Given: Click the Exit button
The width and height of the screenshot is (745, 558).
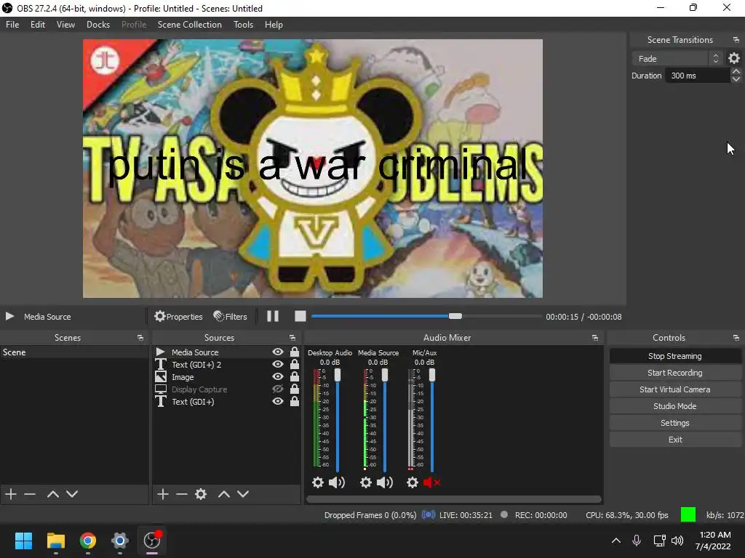Looking at the screenshot, I should click(674, 440).
